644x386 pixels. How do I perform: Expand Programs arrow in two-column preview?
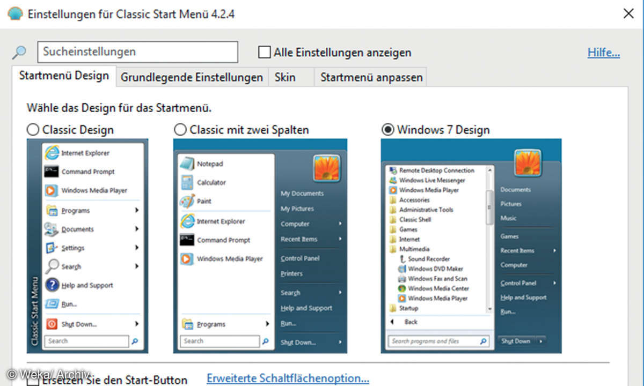point(267,324)
